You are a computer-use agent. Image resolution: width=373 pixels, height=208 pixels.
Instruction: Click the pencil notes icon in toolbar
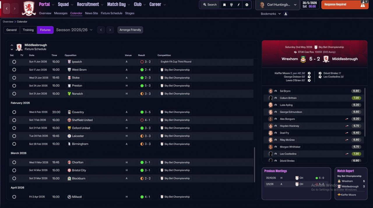(x=239, y=5)
